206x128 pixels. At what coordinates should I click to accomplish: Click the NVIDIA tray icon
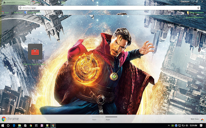tap(173, 125)
